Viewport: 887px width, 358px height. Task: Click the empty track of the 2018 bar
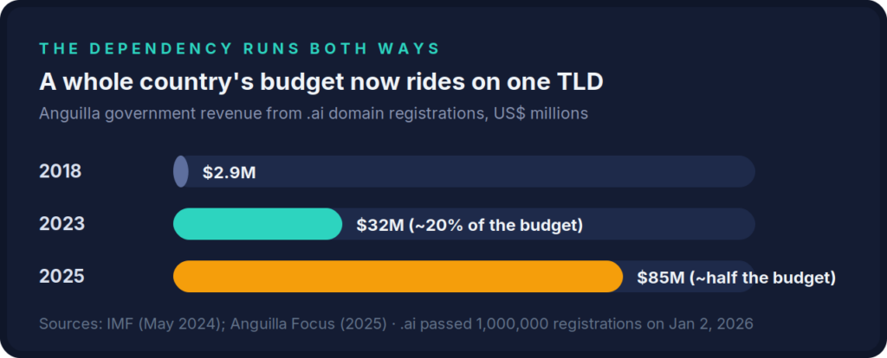click(505, 171)
